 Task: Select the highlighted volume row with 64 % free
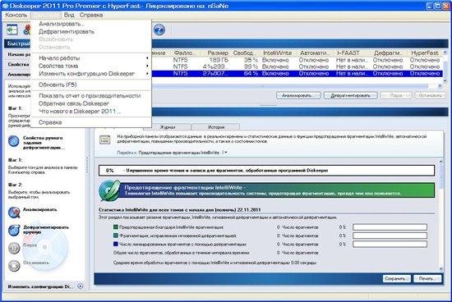tap(297, 73)
